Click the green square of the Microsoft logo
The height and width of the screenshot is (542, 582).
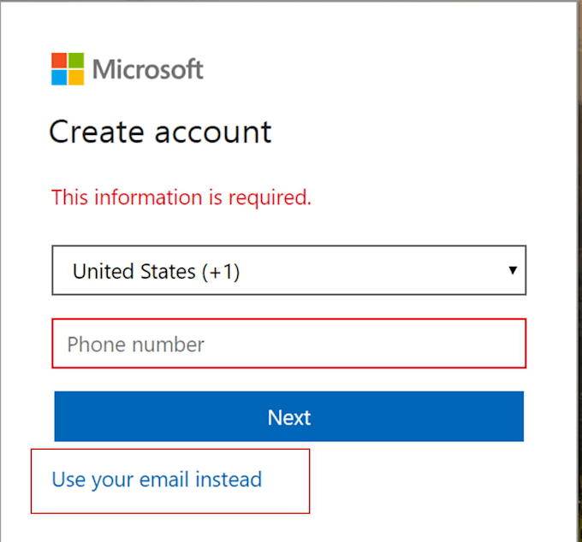tap(76, 61)
